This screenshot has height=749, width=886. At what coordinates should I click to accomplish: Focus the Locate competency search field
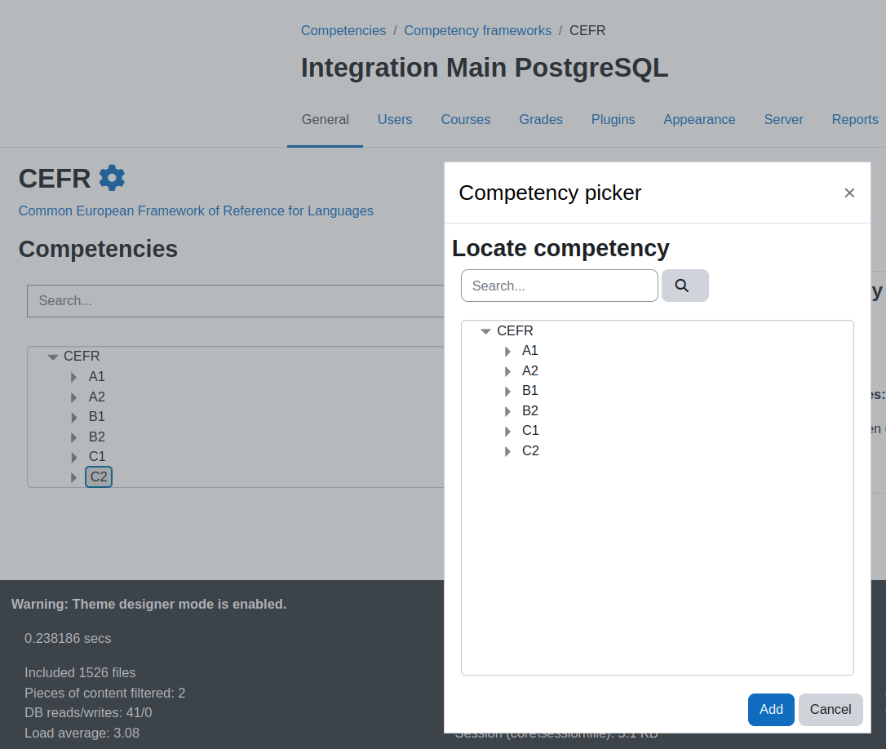tap(560, 286)
